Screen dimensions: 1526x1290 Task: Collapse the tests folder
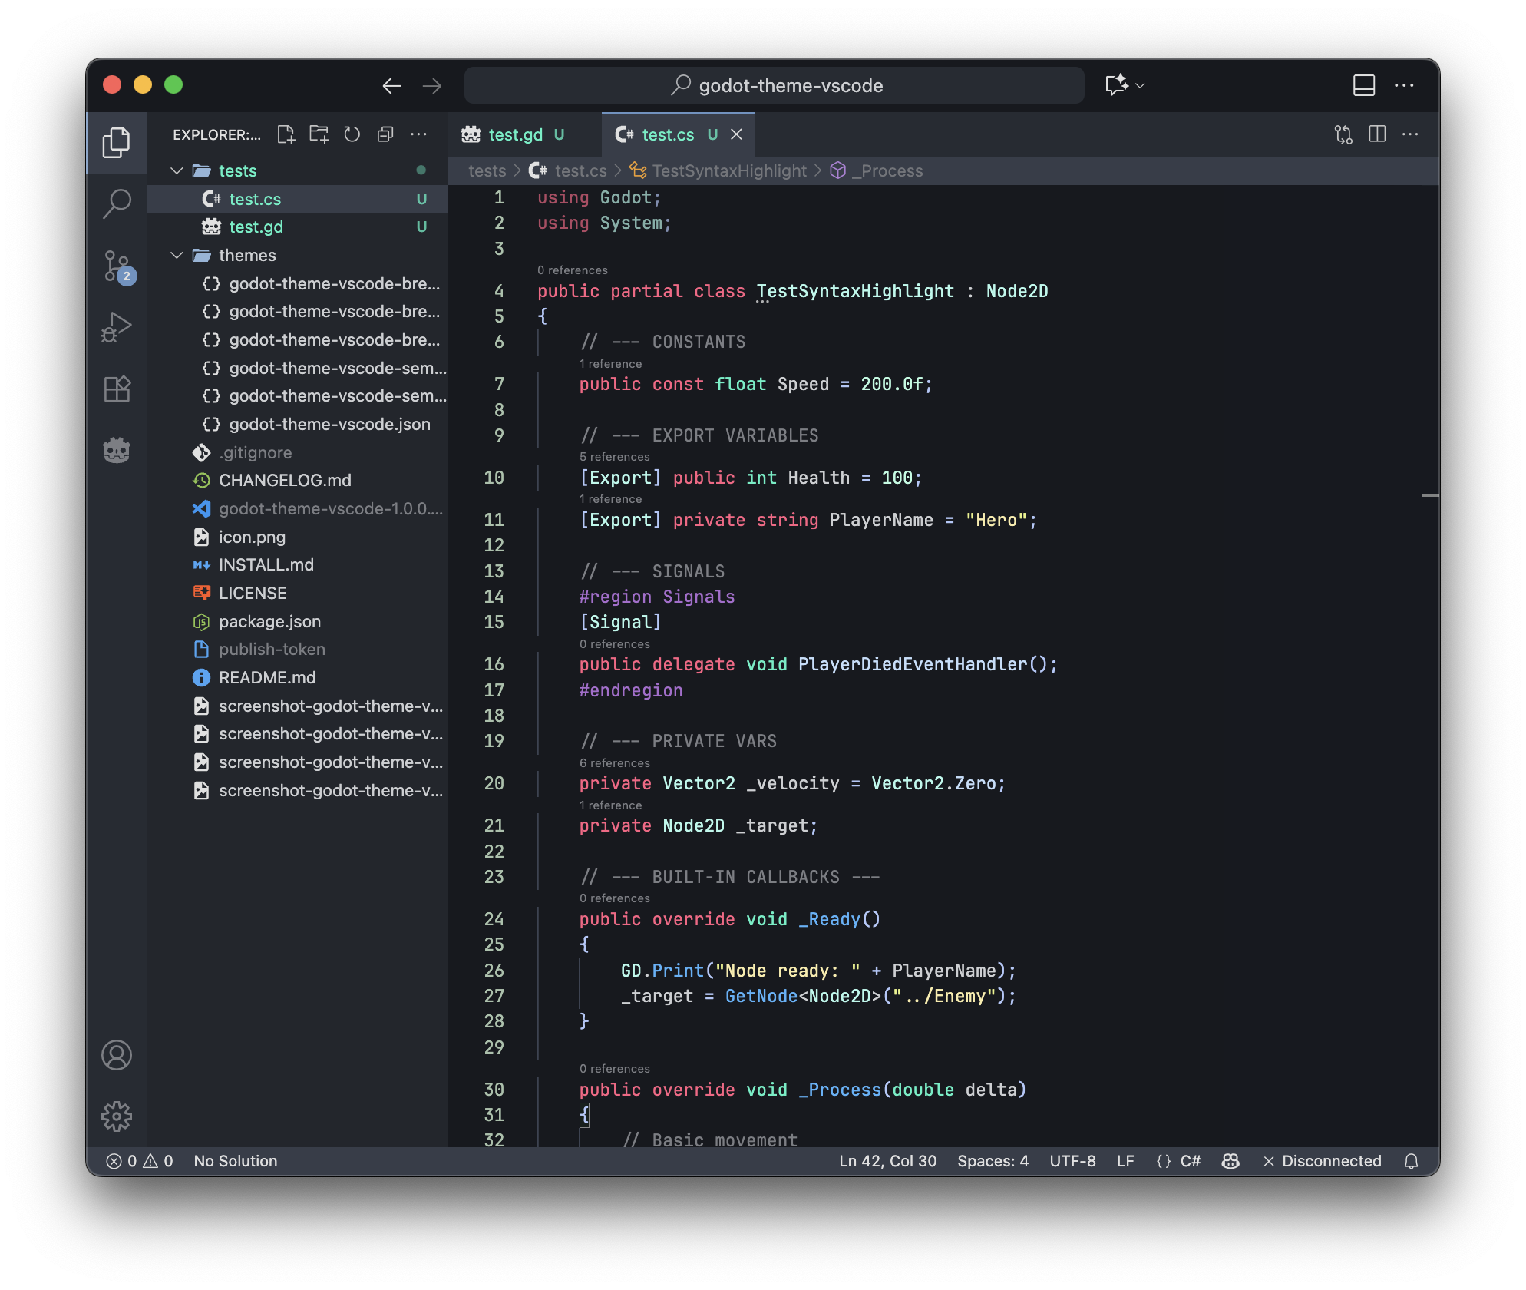coord(177,170)
